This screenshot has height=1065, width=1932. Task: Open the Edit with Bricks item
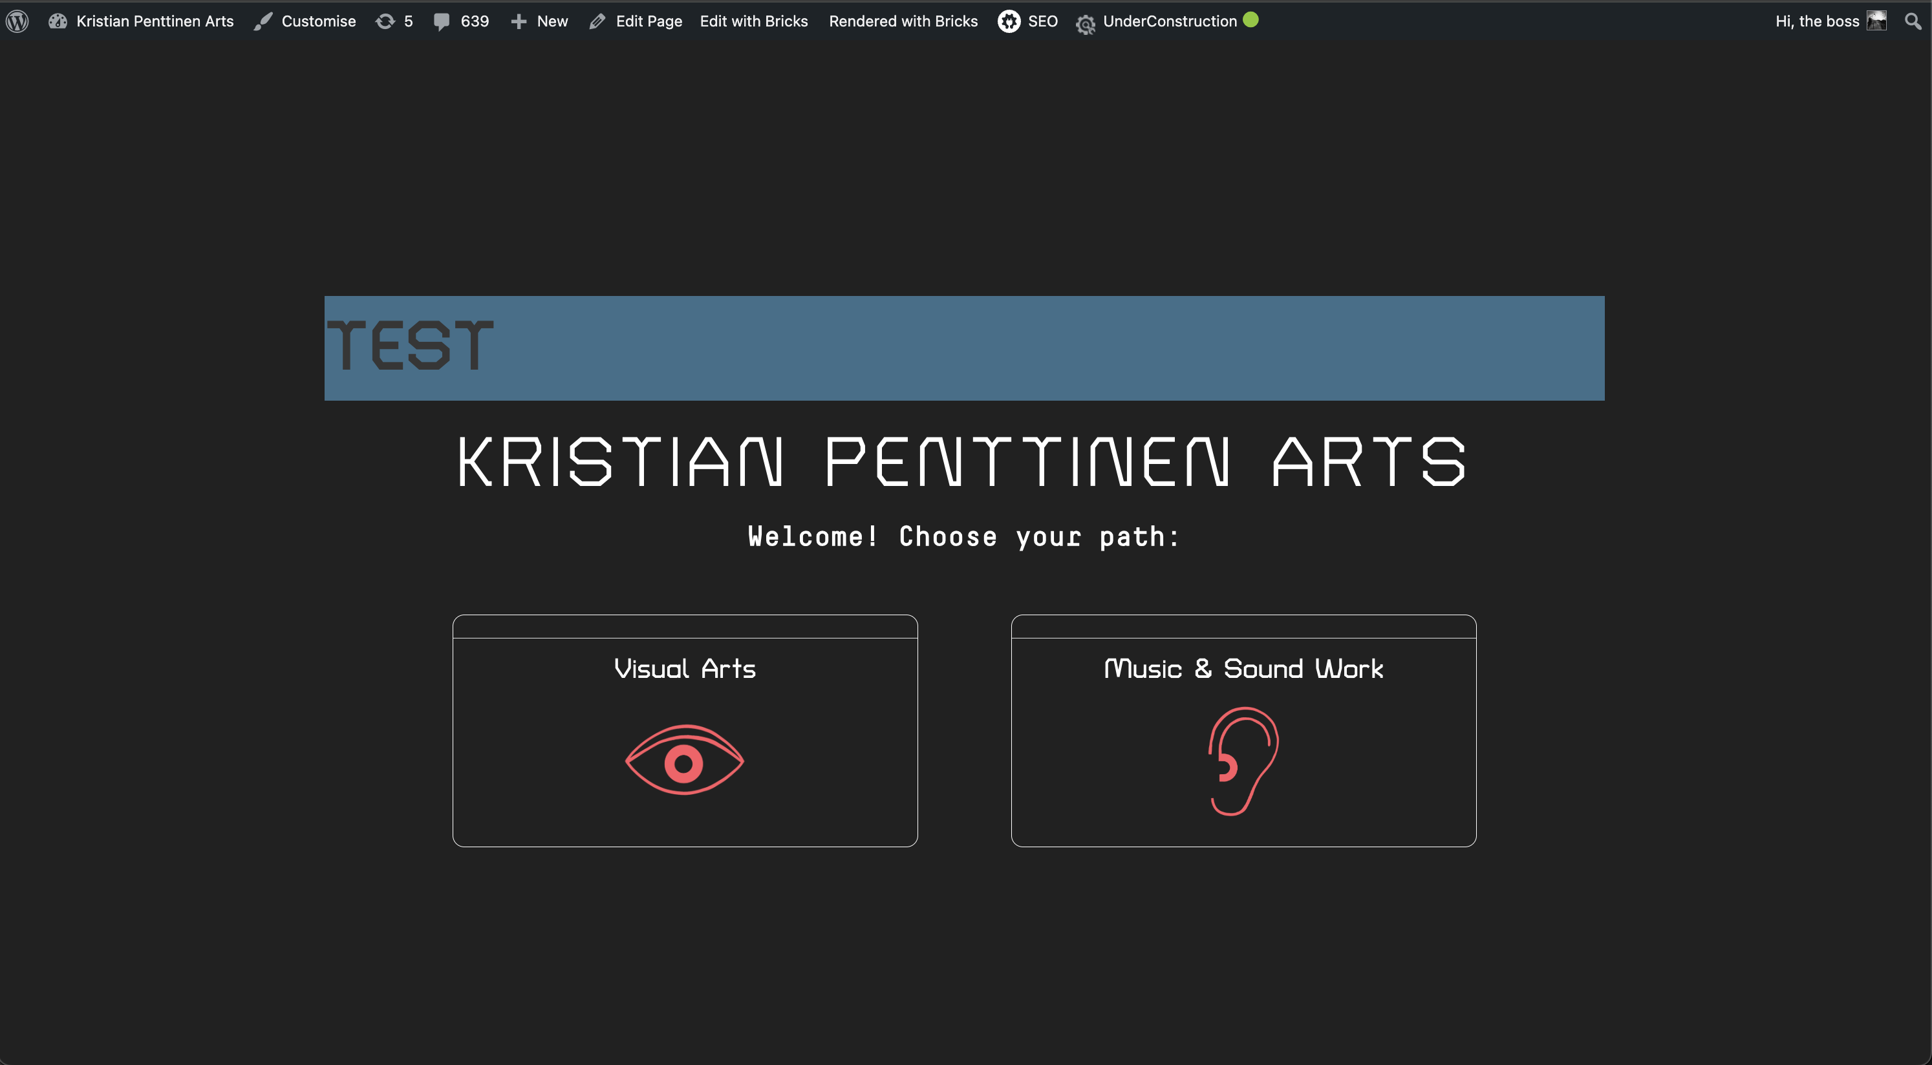754,21
